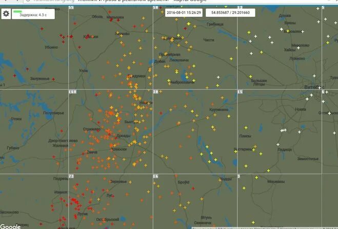
Task: Click the grid strike count 55
Action: point(71,8)
